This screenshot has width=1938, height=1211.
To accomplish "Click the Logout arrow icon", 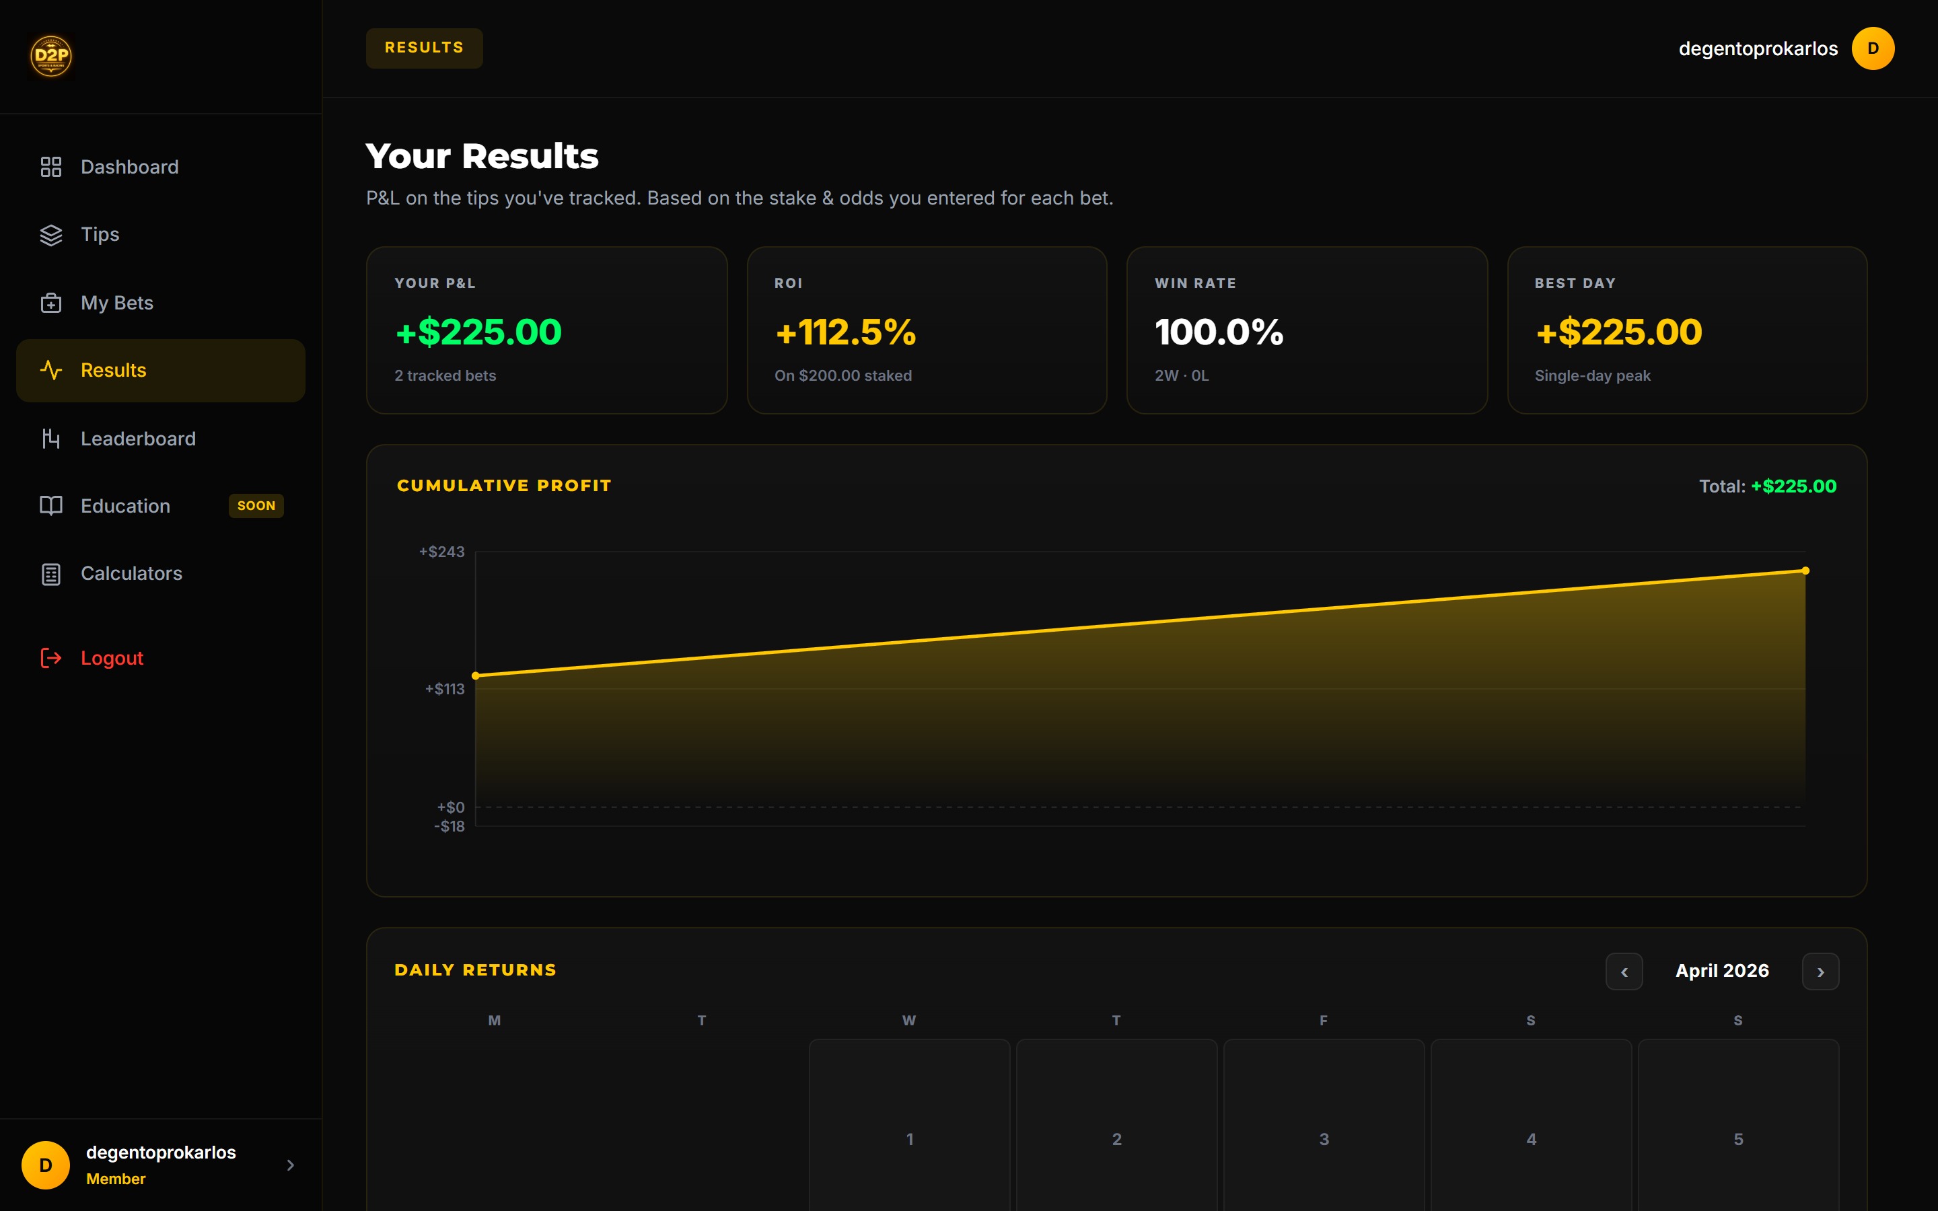I will (x=51, y=657).
